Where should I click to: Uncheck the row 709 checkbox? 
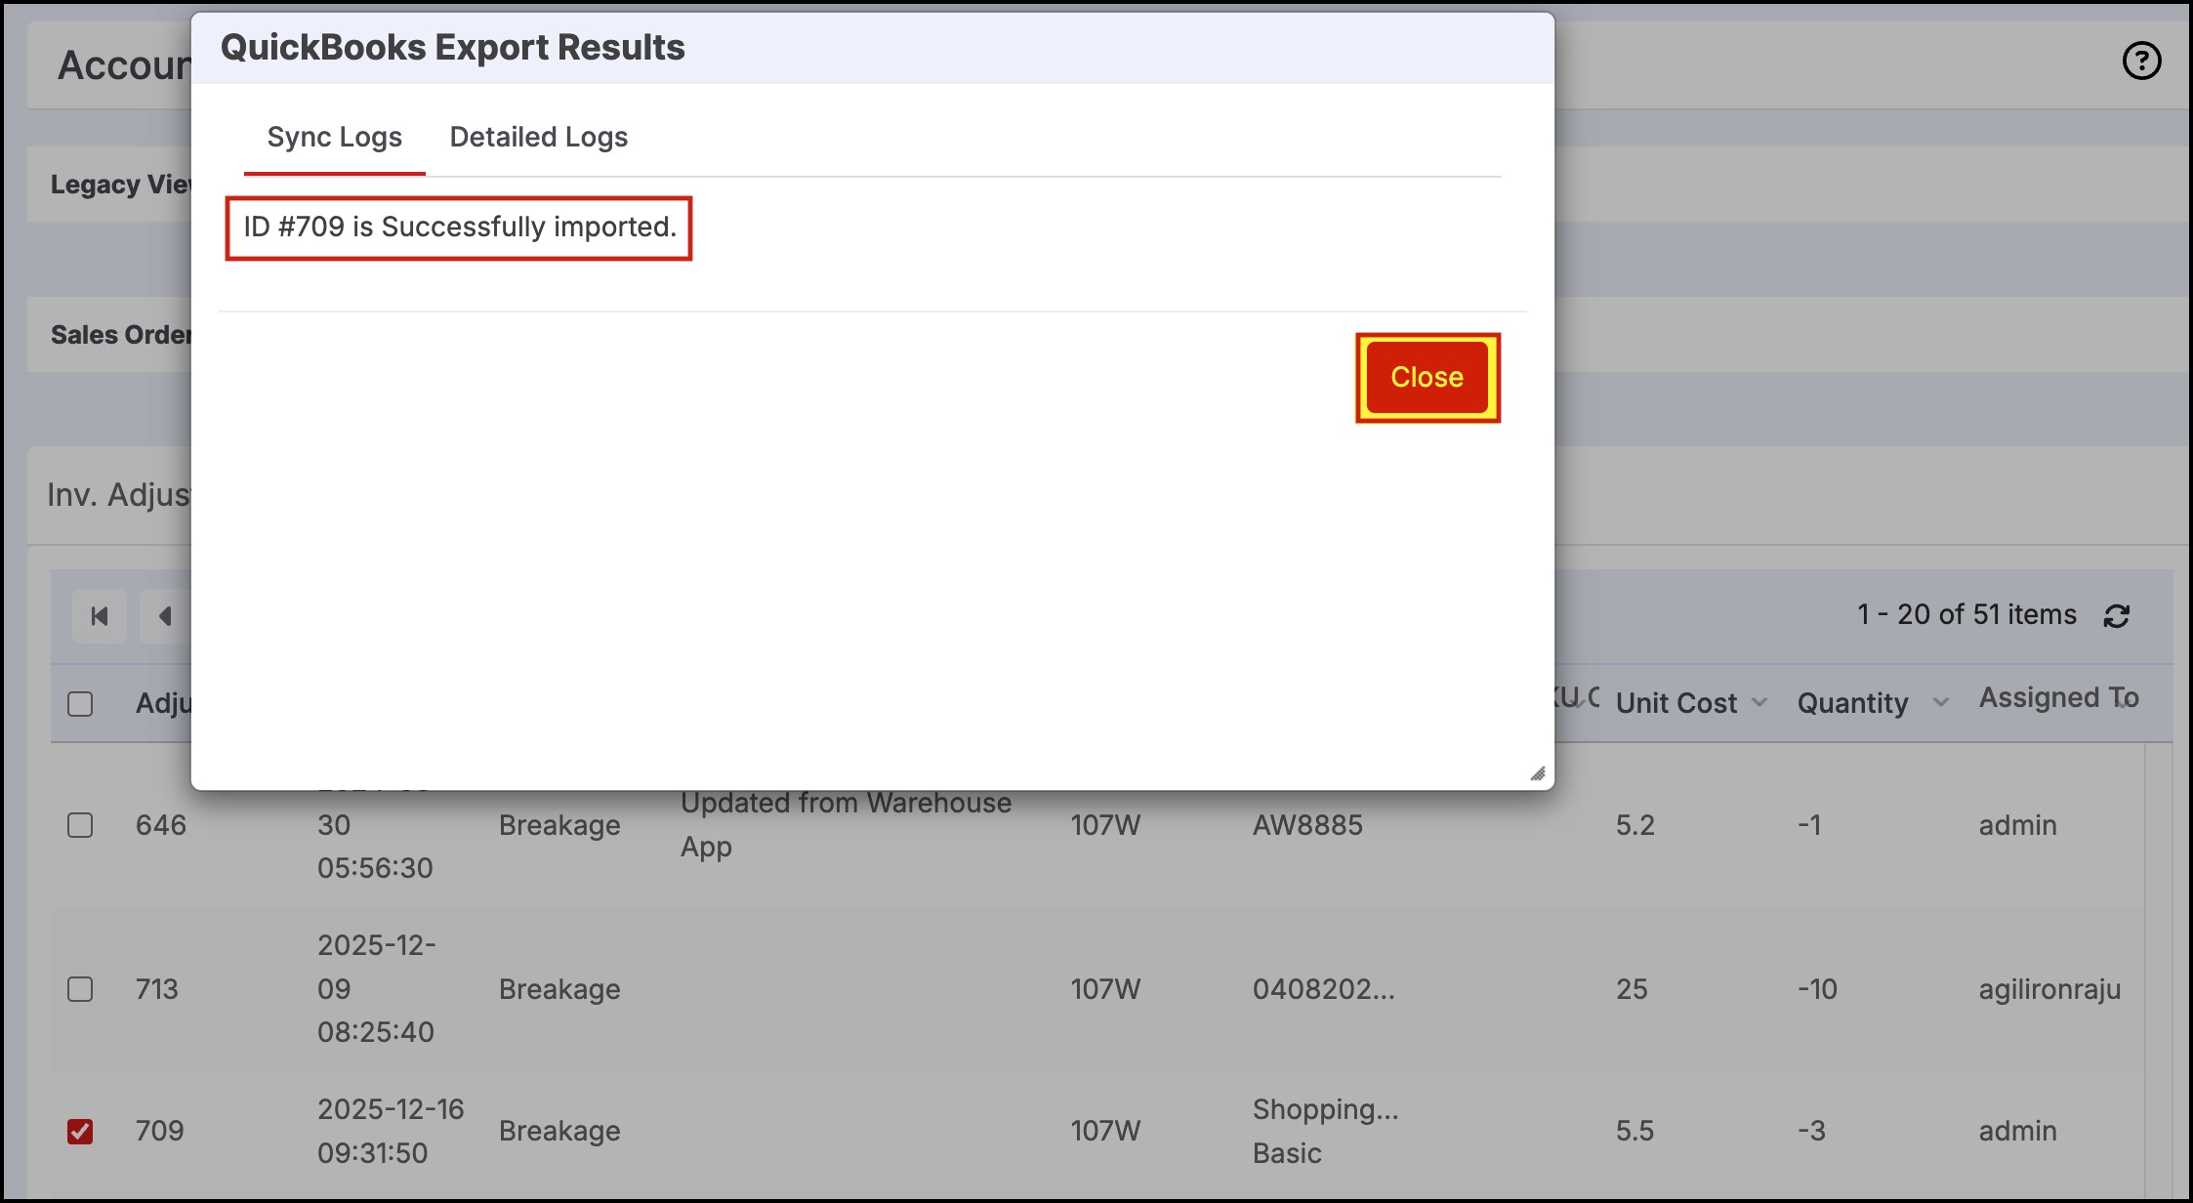pos(80,1131)
